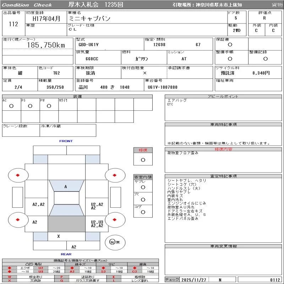Select the コゲ interior burn circle
Viewport: 284px width, 284px height.
143,212
